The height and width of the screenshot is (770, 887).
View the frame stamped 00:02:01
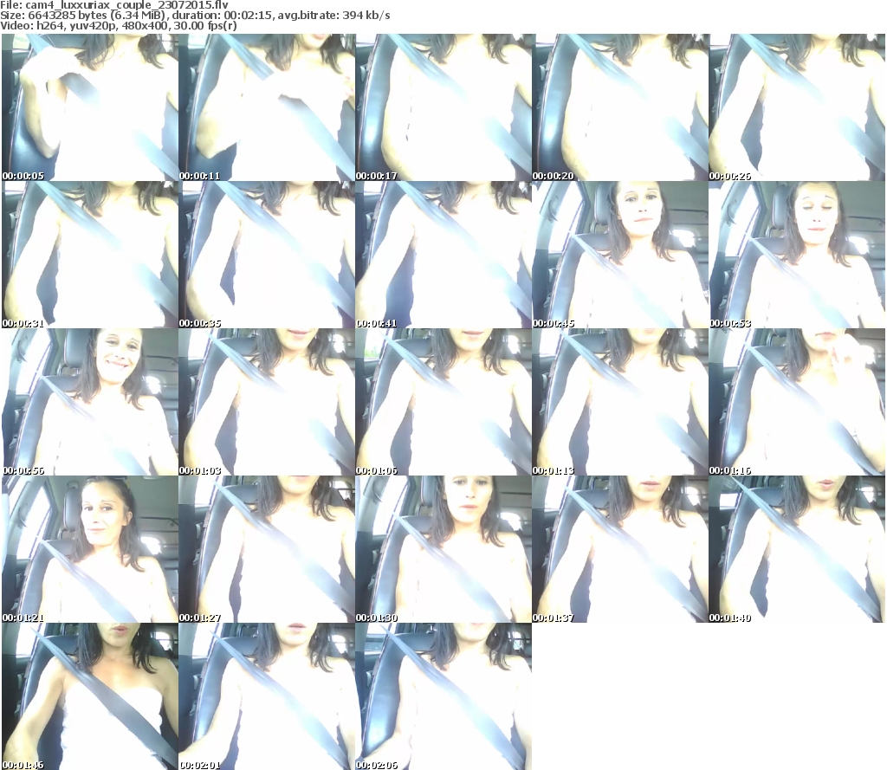tap(267, 696)
